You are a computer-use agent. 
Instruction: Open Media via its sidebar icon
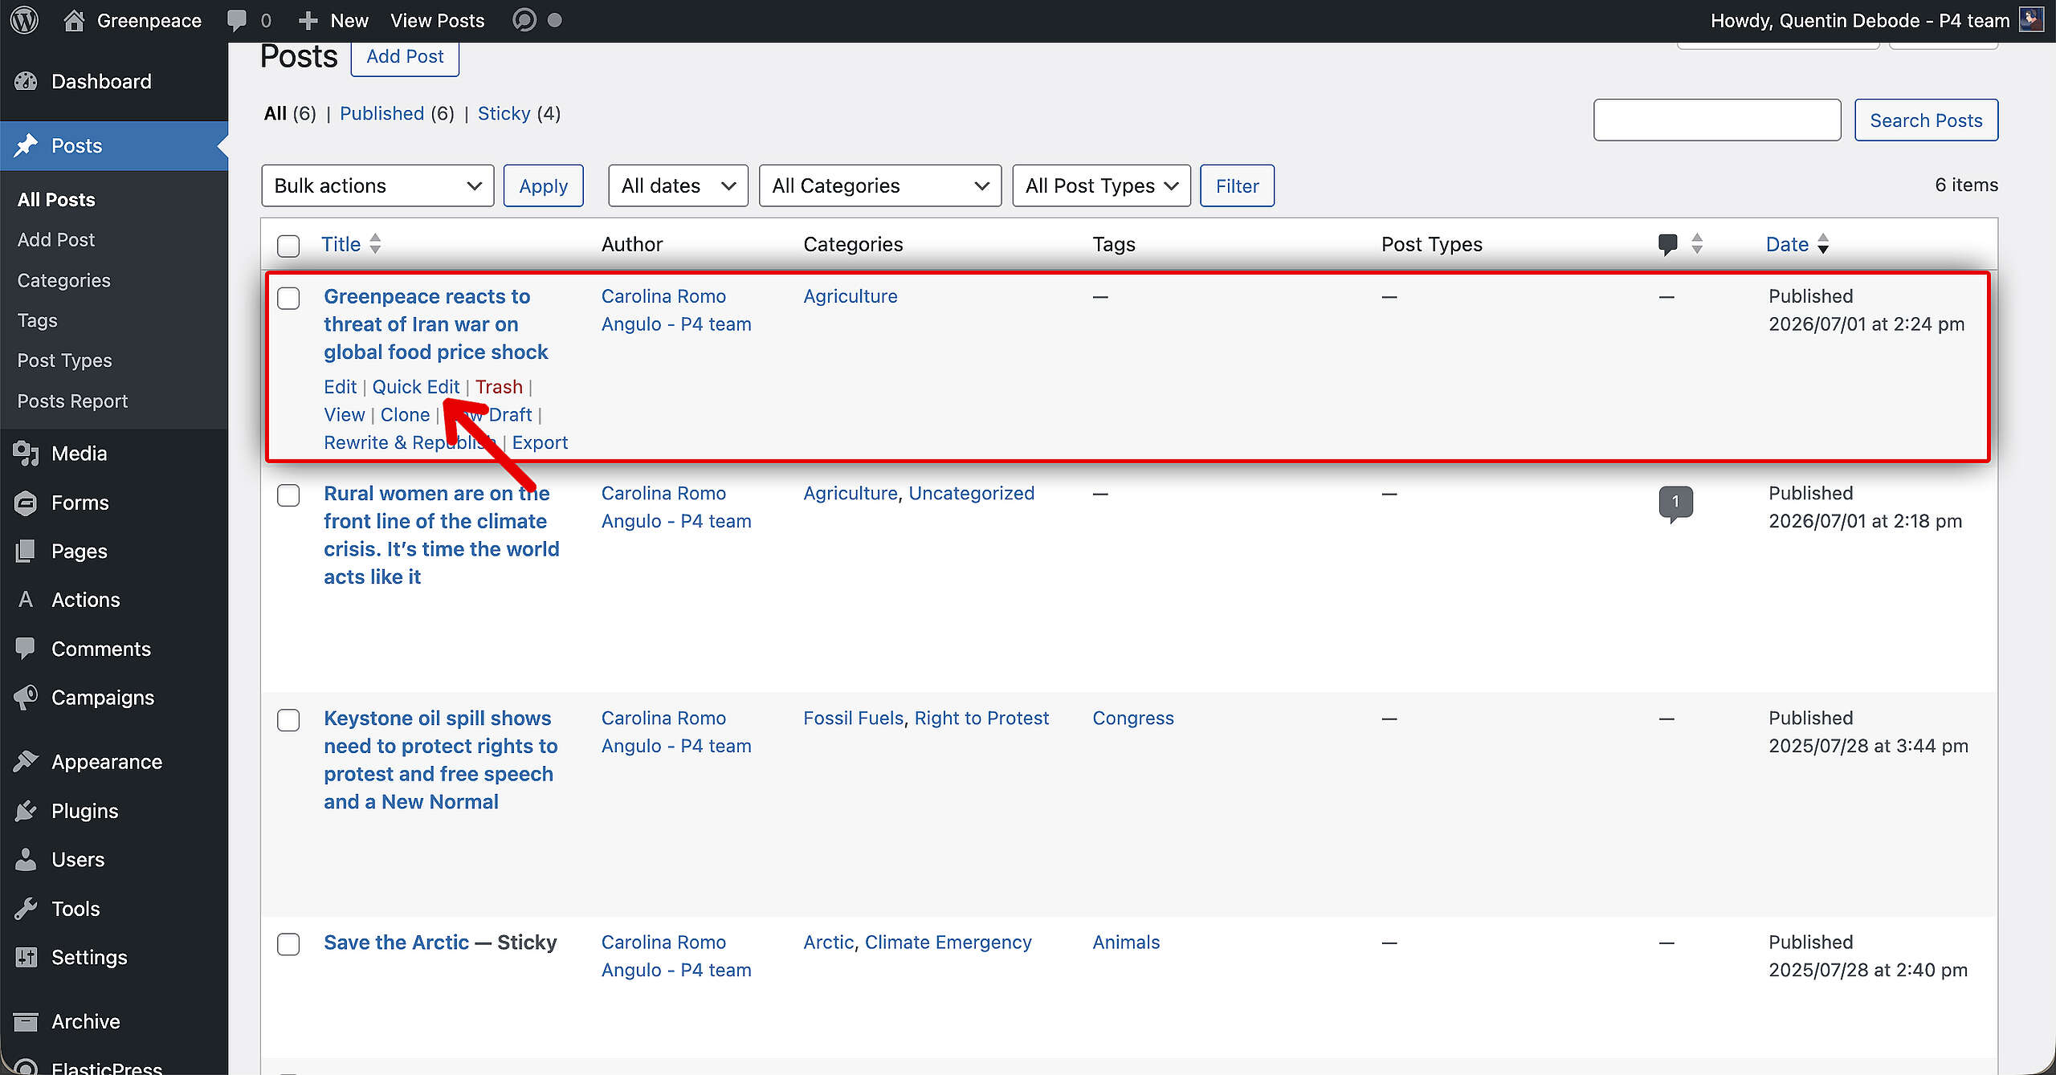(26, 454)
